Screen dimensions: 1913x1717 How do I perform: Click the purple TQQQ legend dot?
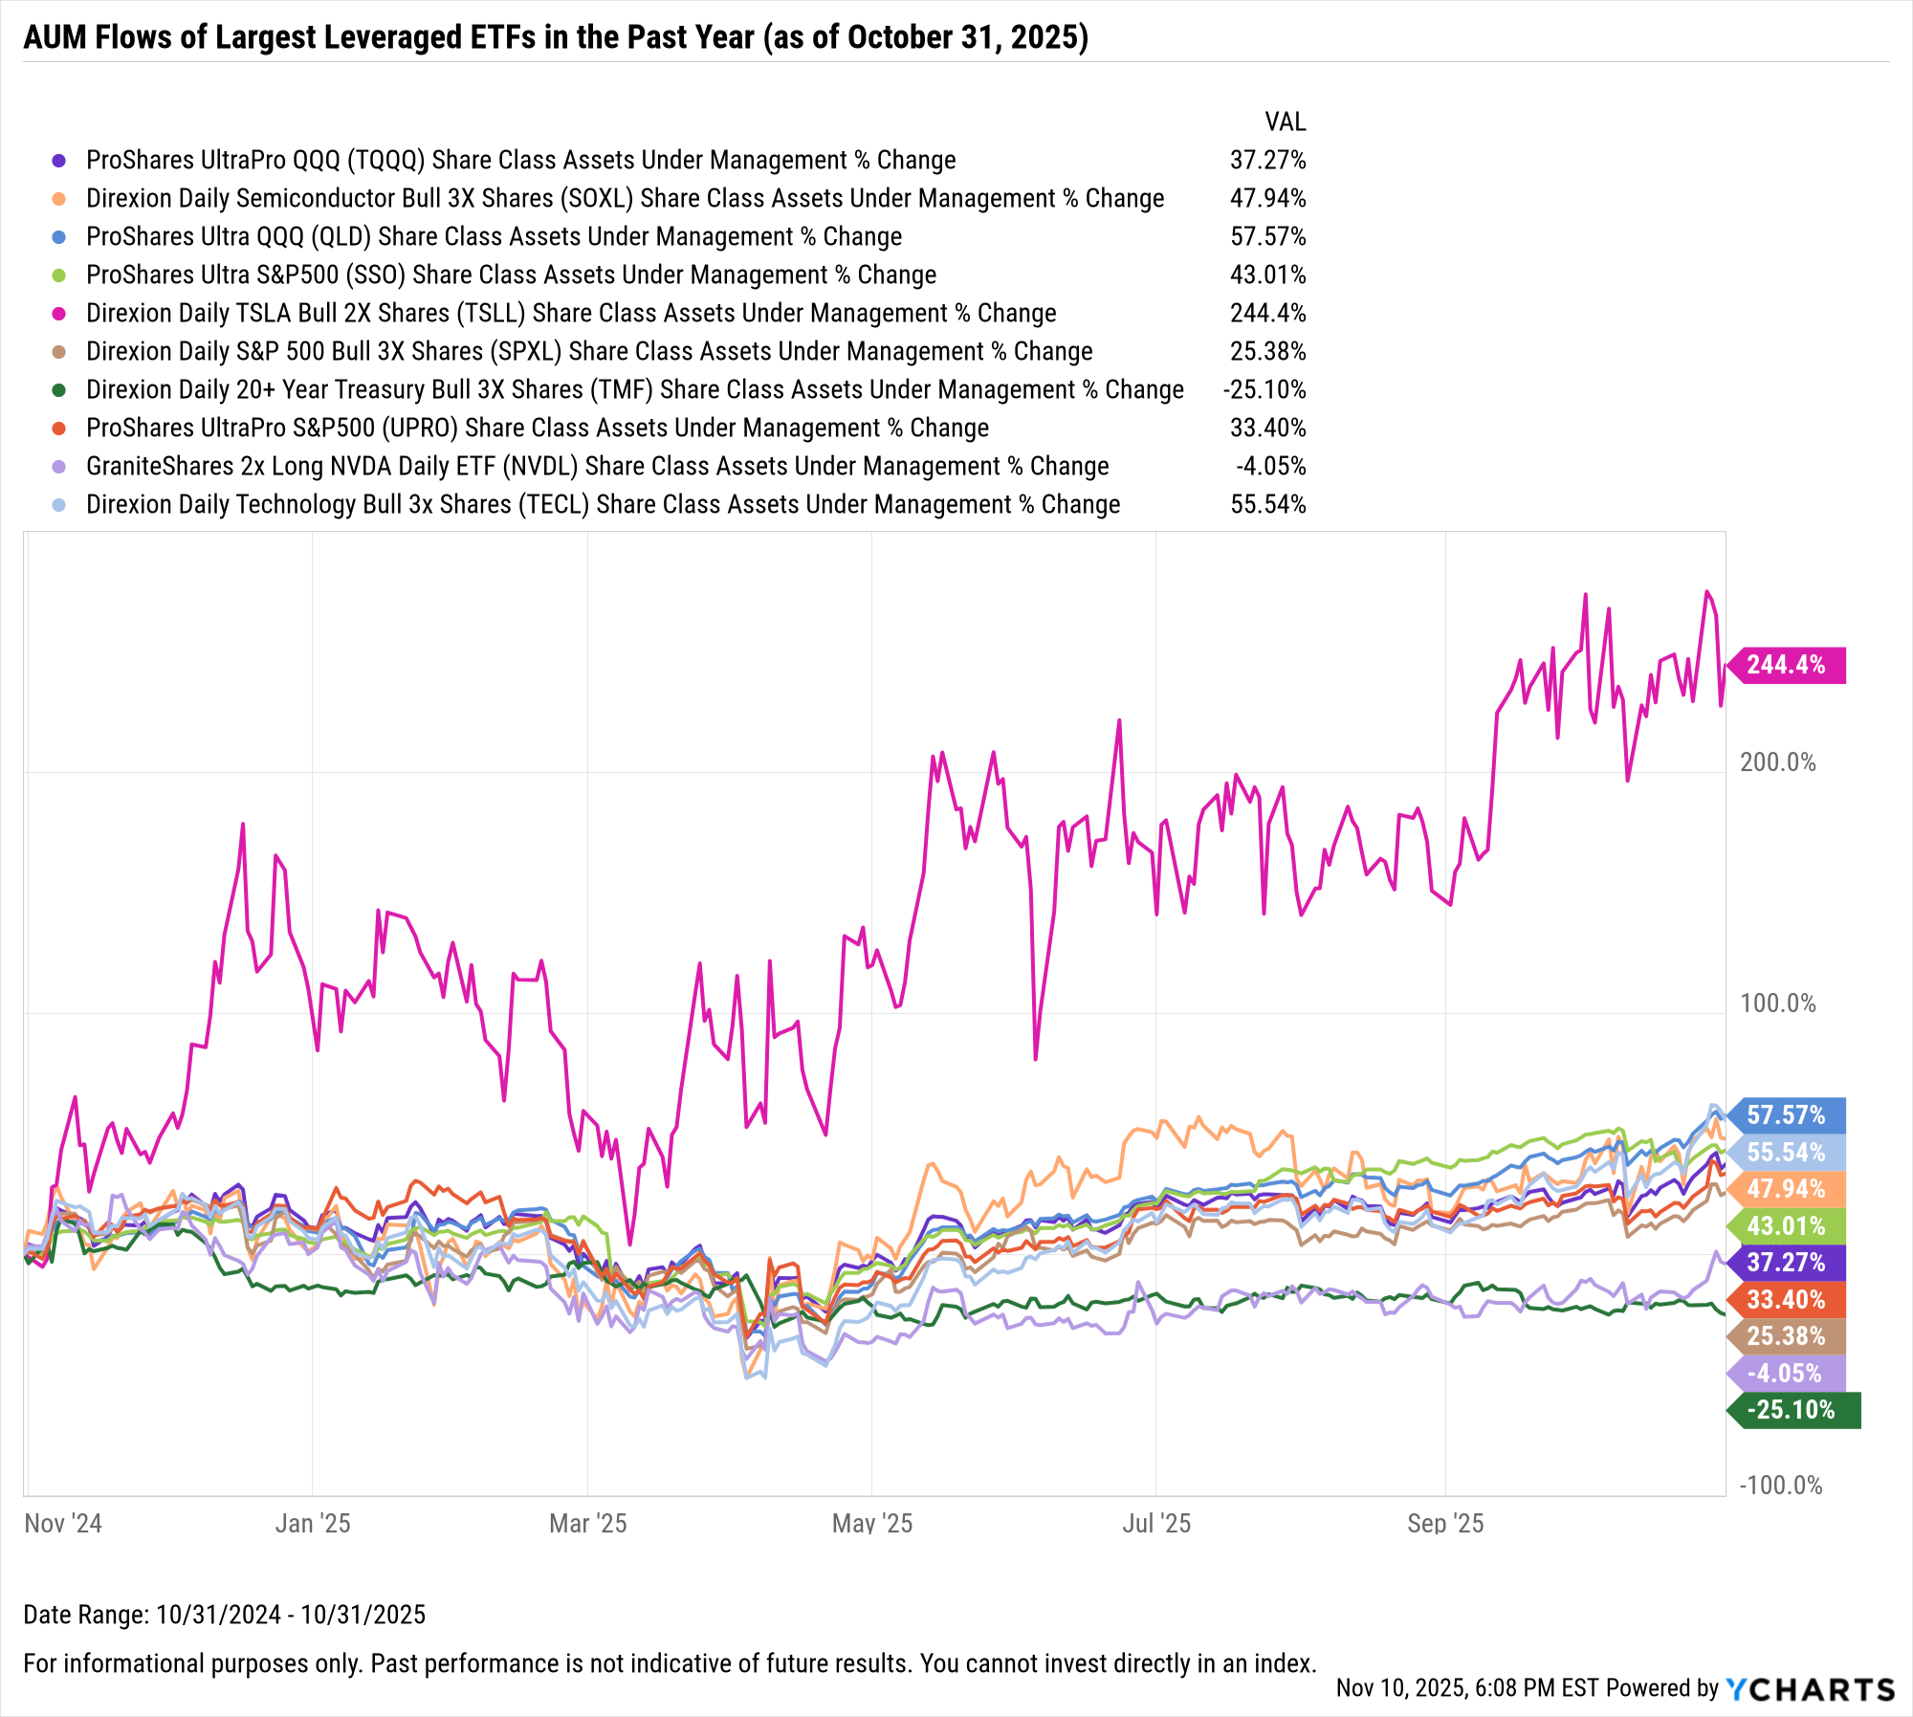click(59, 161)
